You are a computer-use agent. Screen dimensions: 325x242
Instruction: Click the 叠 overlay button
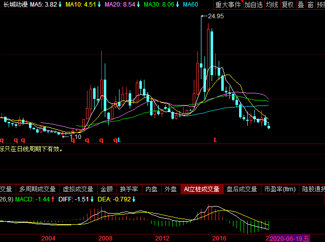(301, 5)
